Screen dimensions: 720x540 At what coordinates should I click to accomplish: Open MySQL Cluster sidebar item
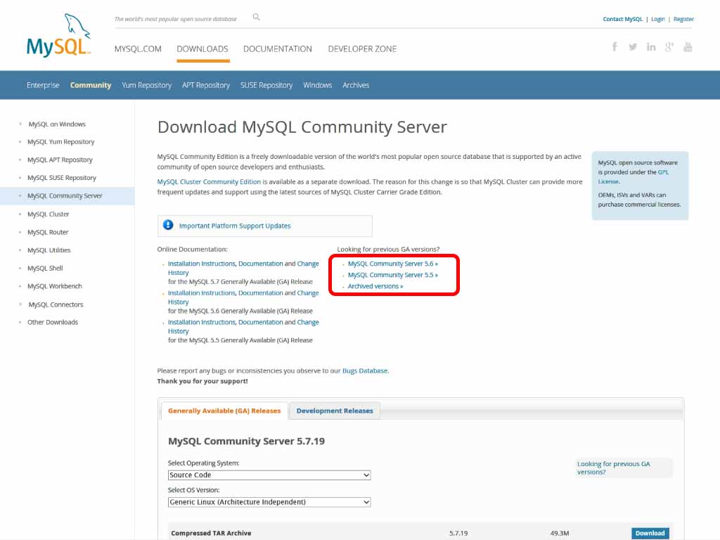49,214
